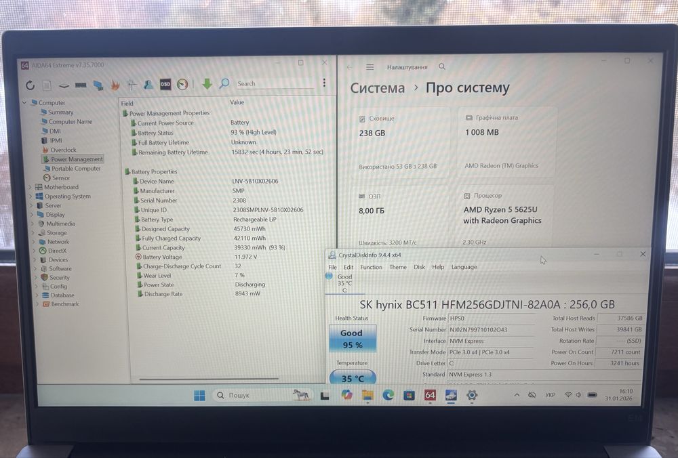Expand the Network tree node
Image resolution: width=678 pixels, height=458 pixels.
coord(34,241)
